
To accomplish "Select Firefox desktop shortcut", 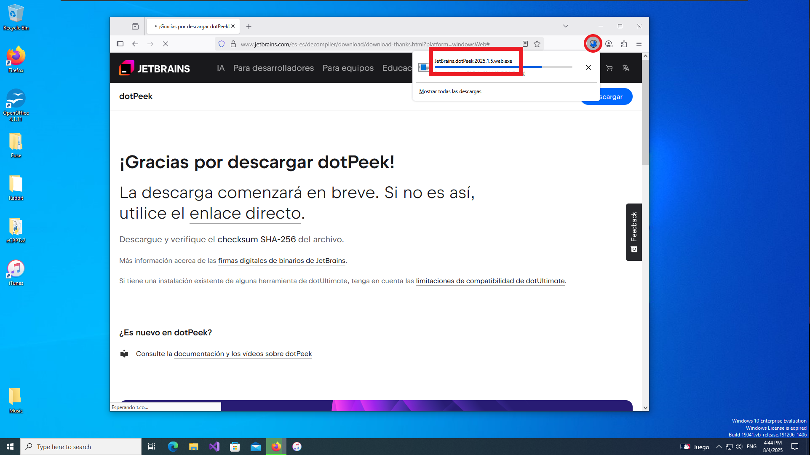I will [16, 59].
